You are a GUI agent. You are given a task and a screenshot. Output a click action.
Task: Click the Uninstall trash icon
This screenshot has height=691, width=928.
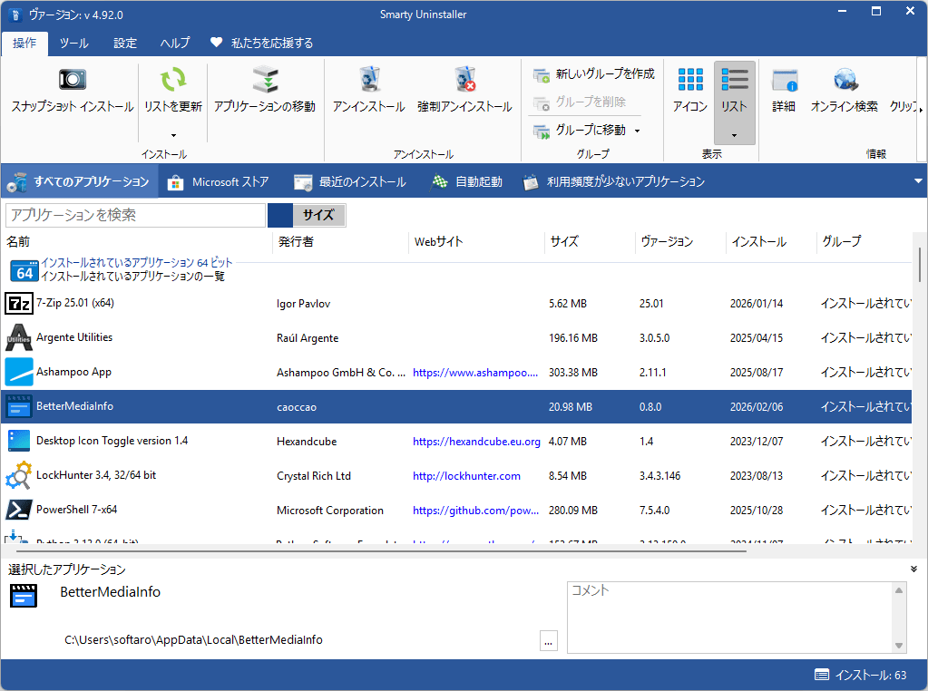369,80
